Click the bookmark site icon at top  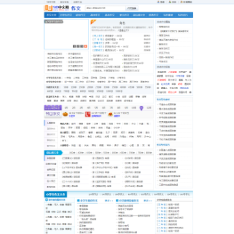click(x=181, y=2)
